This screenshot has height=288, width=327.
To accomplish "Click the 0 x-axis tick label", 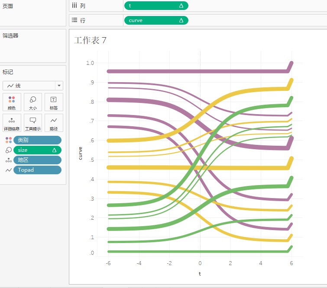I will (200, 263).
